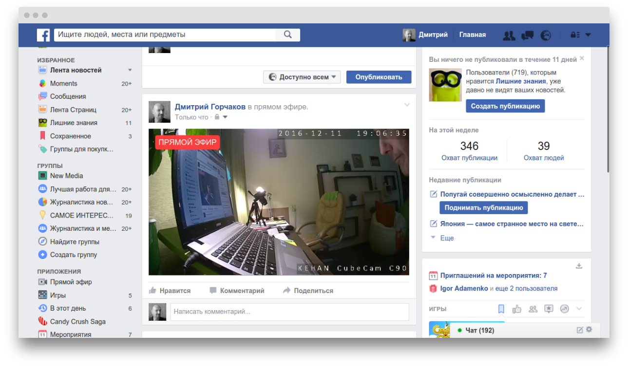Image resolution: width=628 pixels, height=370 pixels.
Task: Expand 'Еще' under recent publications
Action: (x=442, y=238)
